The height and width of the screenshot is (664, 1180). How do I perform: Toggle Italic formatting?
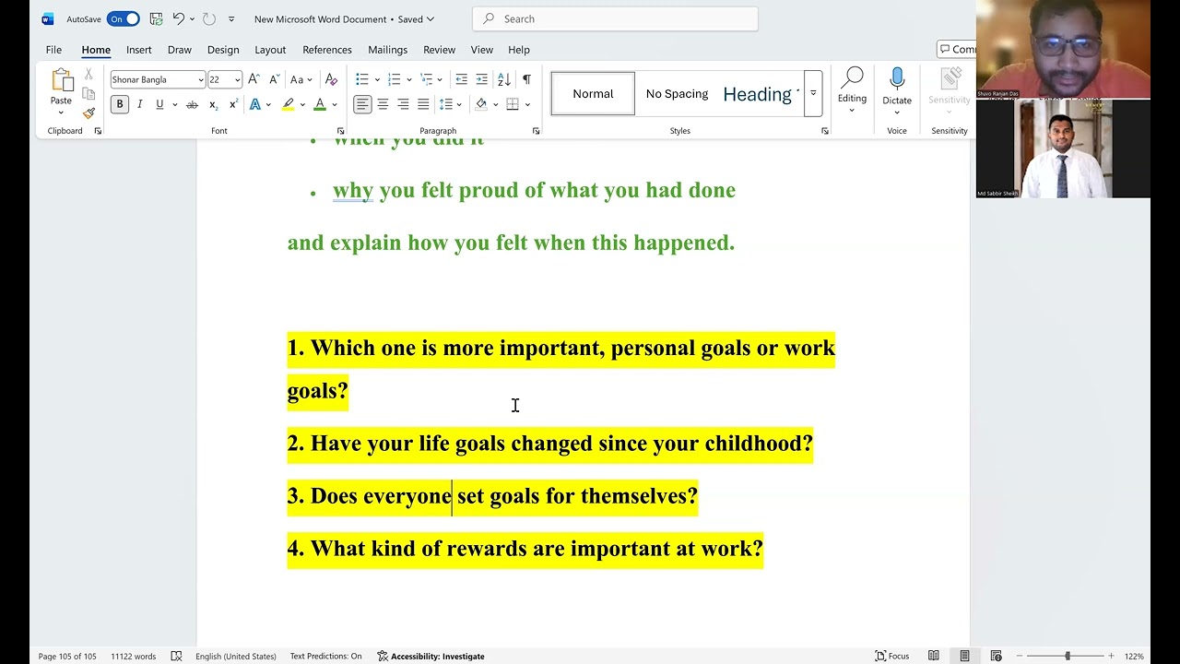tap(139, 104)
